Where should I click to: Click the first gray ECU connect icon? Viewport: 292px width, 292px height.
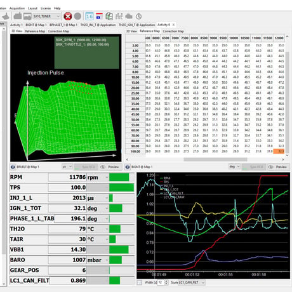[18, 17]
